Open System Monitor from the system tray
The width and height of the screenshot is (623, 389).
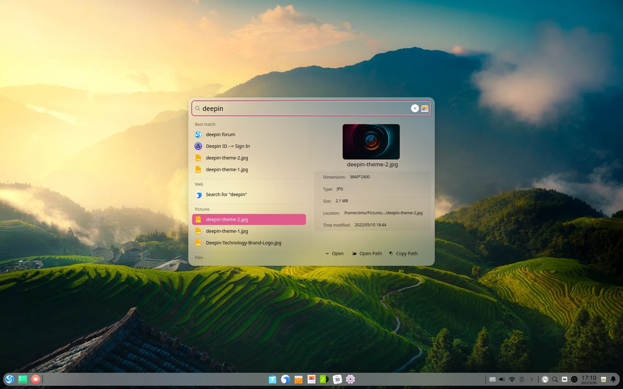click(x=545, y=379)
